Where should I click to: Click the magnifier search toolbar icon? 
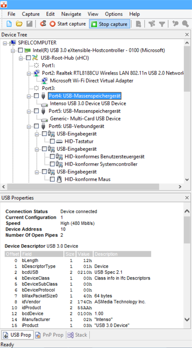pyautogui.click(x=185, y=24)
